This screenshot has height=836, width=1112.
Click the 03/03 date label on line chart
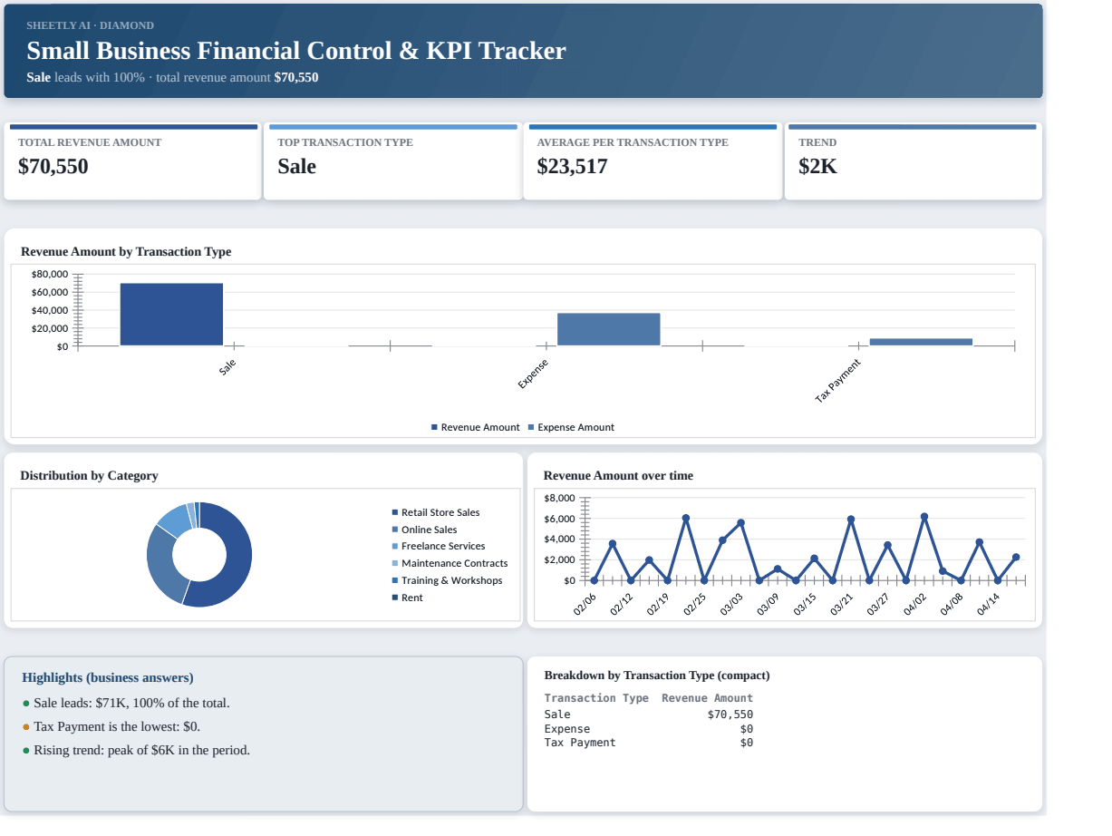(x=732, y=604)
